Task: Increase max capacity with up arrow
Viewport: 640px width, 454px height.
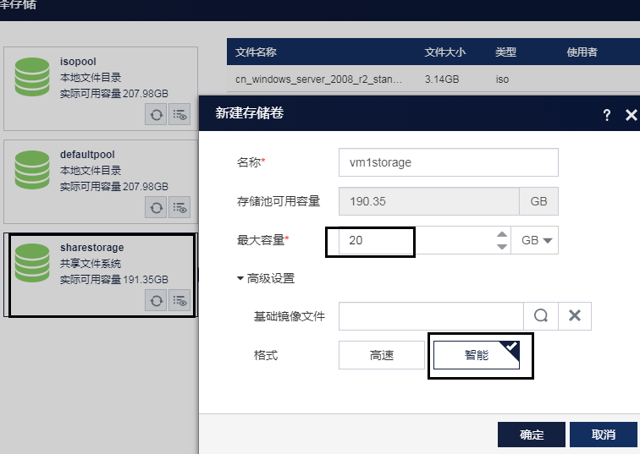Action: pyautogui.click(x=502, y=234)
